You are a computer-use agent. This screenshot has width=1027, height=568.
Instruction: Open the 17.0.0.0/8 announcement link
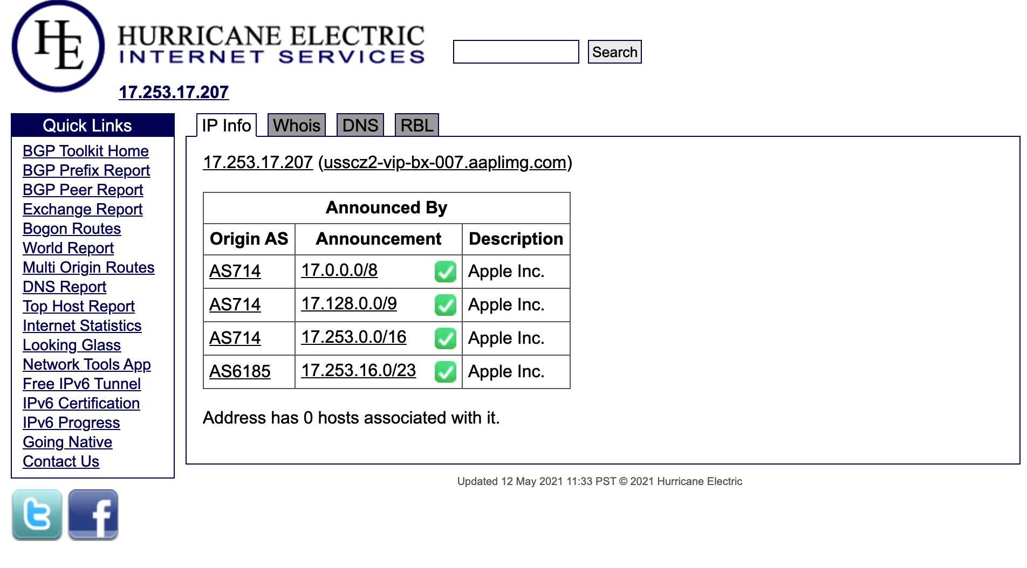point(339,270)
